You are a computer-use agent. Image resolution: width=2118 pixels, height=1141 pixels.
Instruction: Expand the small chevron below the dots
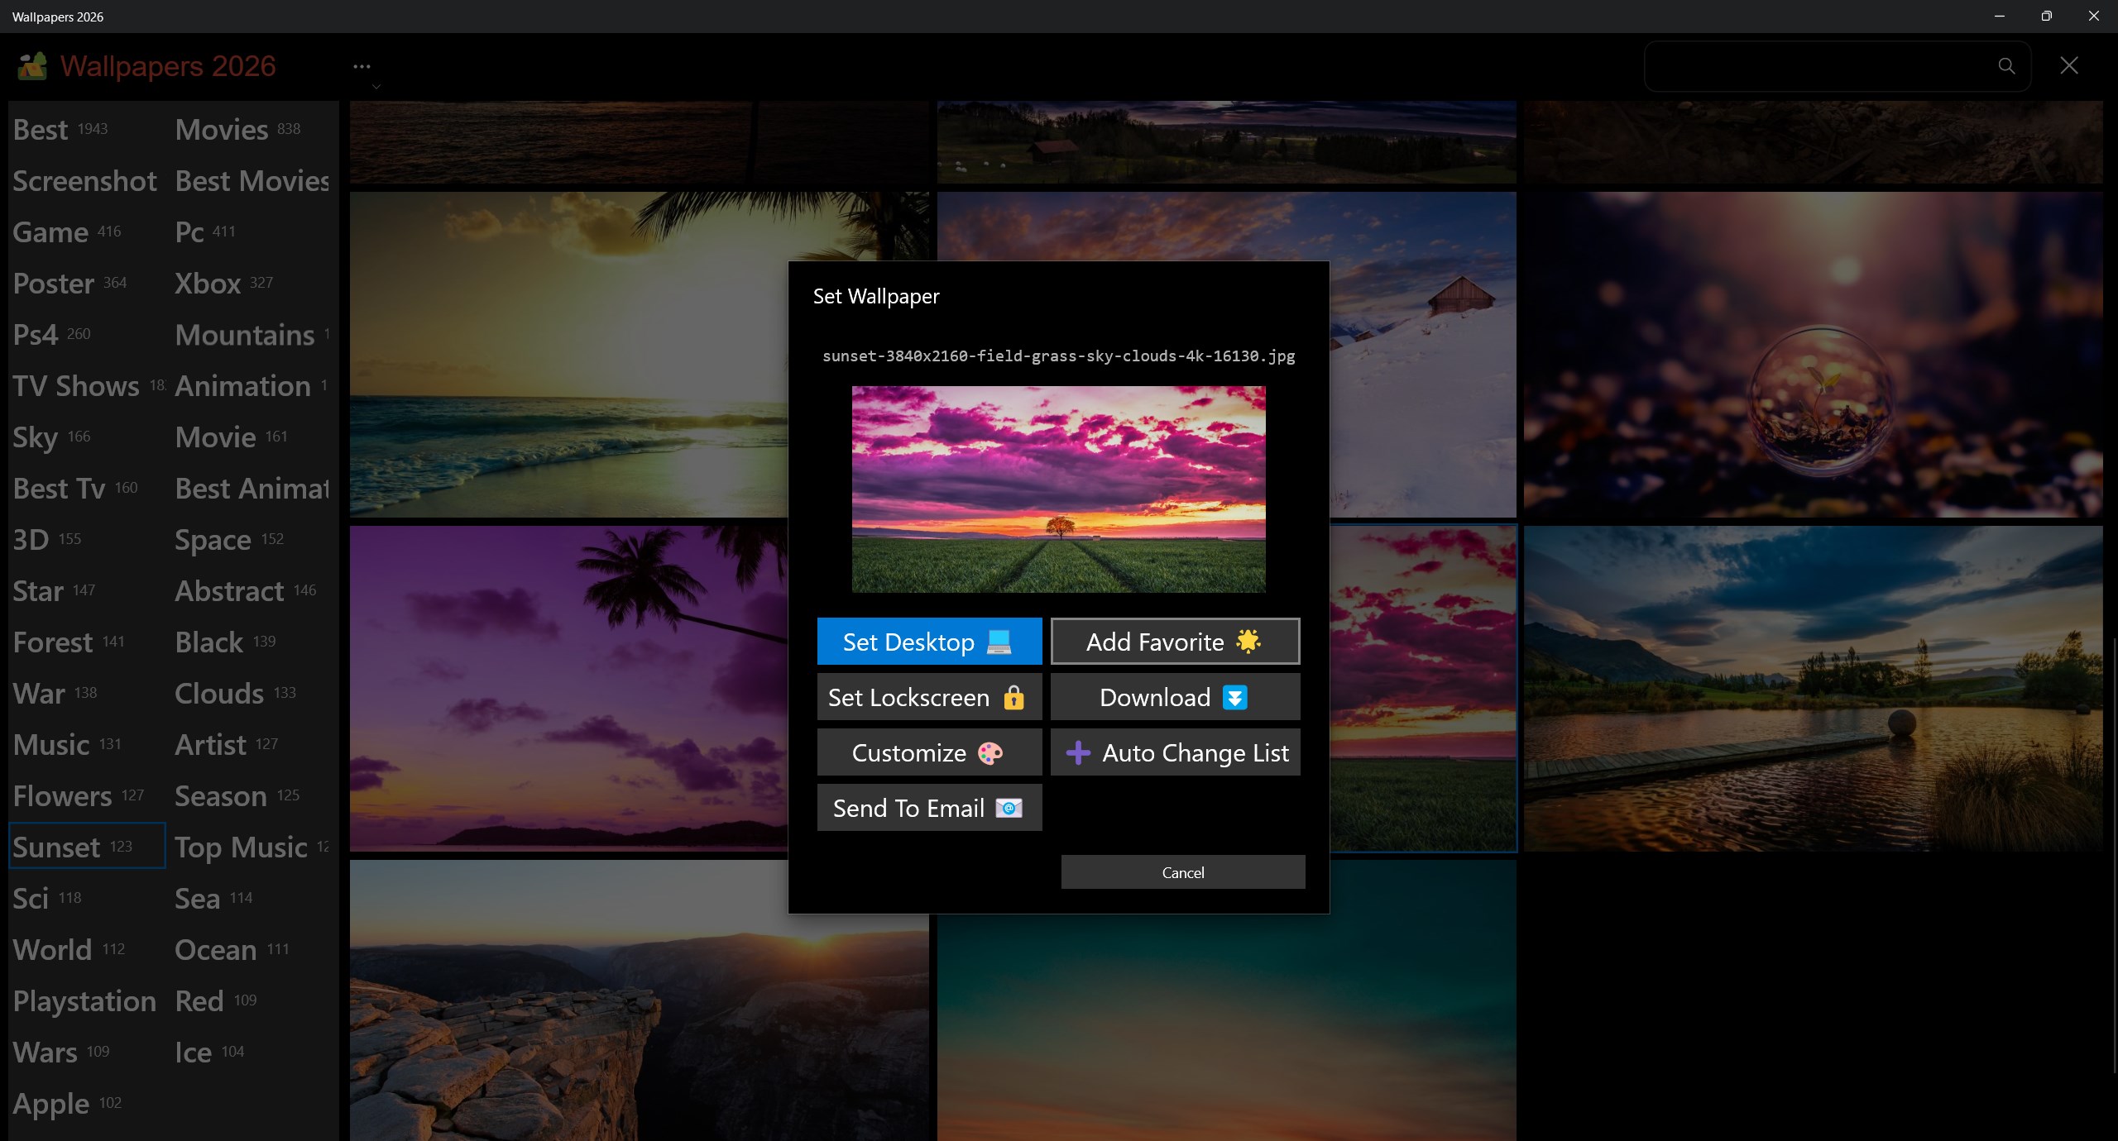[x=376, y=86]
